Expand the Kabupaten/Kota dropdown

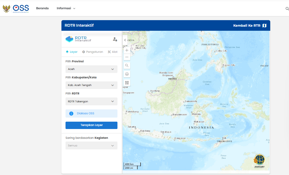pyautogui.click(x=91, y=85)
